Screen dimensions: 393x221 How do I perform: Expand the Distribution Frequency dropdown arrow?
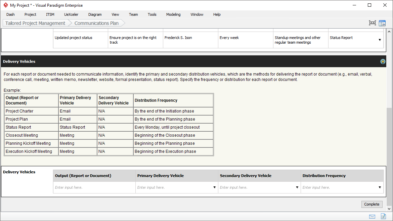coord(380,187)
